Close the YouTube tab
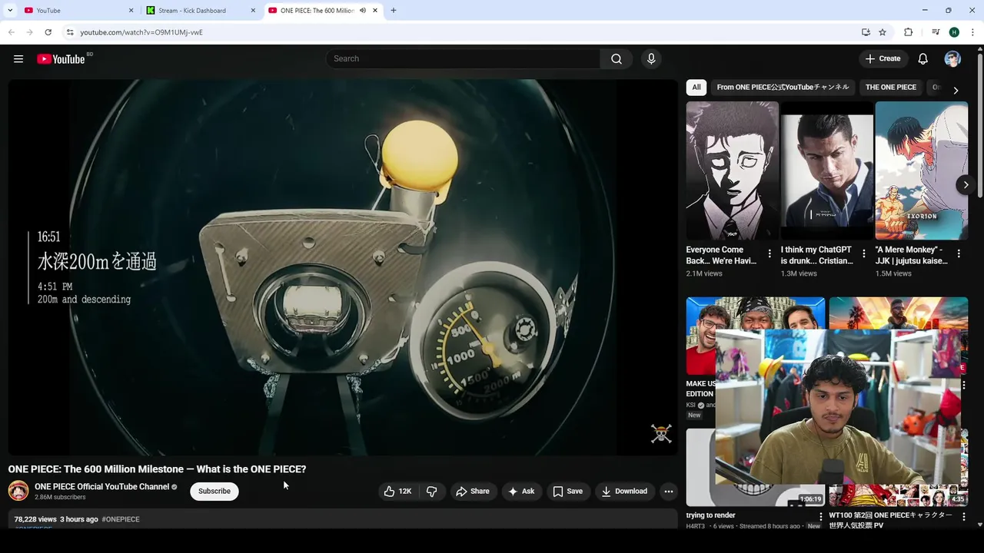This screenshot has width=984, height=553. pyautogui.click(x=131, y=11)
